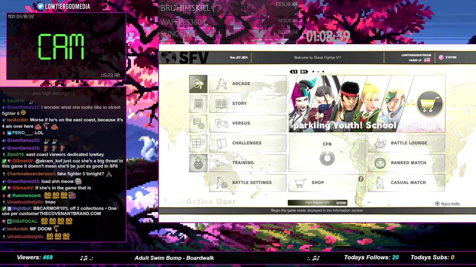Click the fighter icon on Battle Settings tile
Viewport: 476px width, 267px height.
tap(222, 183)
